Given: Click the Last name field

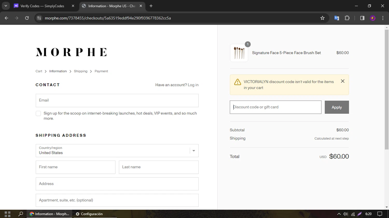Looking at the screenshot, I should pos(159,167).
